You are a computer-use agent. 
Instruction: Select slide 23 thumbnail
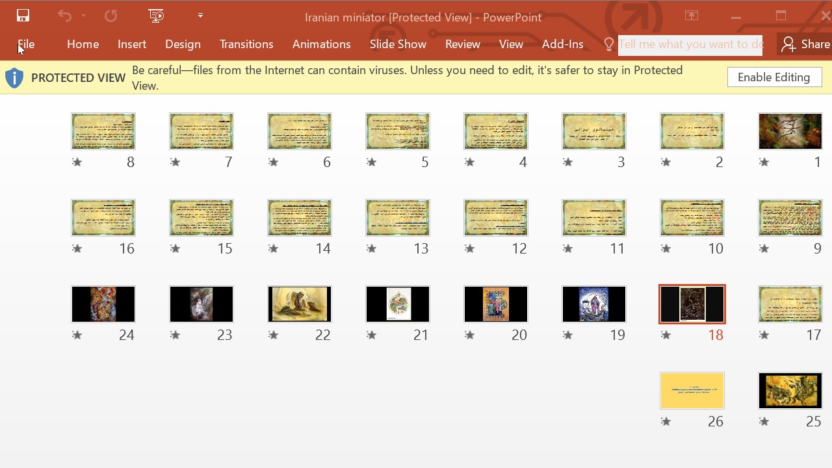pyautogui.click(x=201, y=304)
